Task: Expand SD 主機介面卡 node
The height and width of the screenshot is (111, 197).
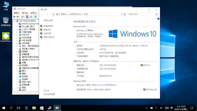Action: click(17, 27)
